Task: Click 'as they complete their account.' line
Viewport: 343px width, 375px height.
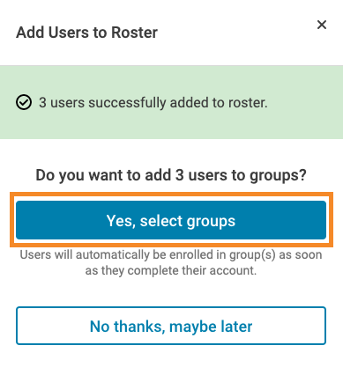Action: 171,270
